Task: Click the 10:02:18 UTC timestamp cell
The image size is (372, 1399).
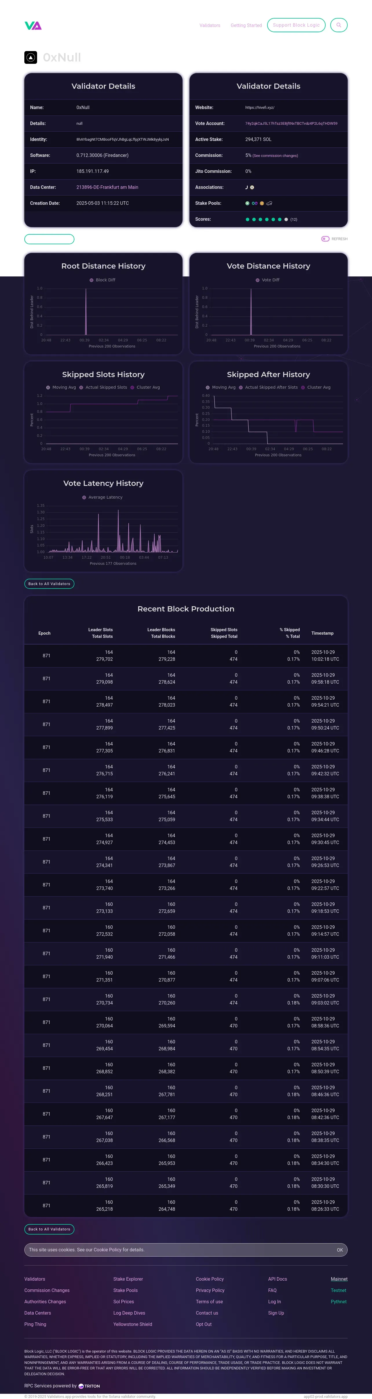Action: [x=325, y=659]
